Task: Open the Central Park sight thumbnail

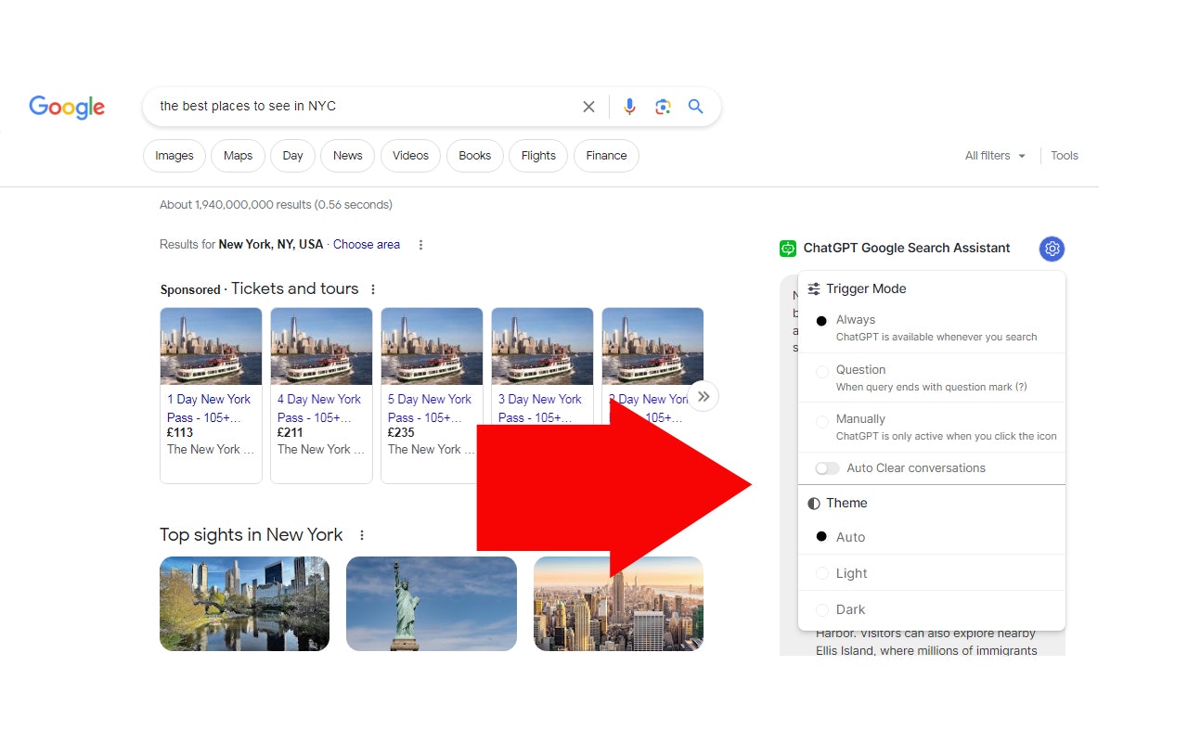Action: [x=245, y=604]
